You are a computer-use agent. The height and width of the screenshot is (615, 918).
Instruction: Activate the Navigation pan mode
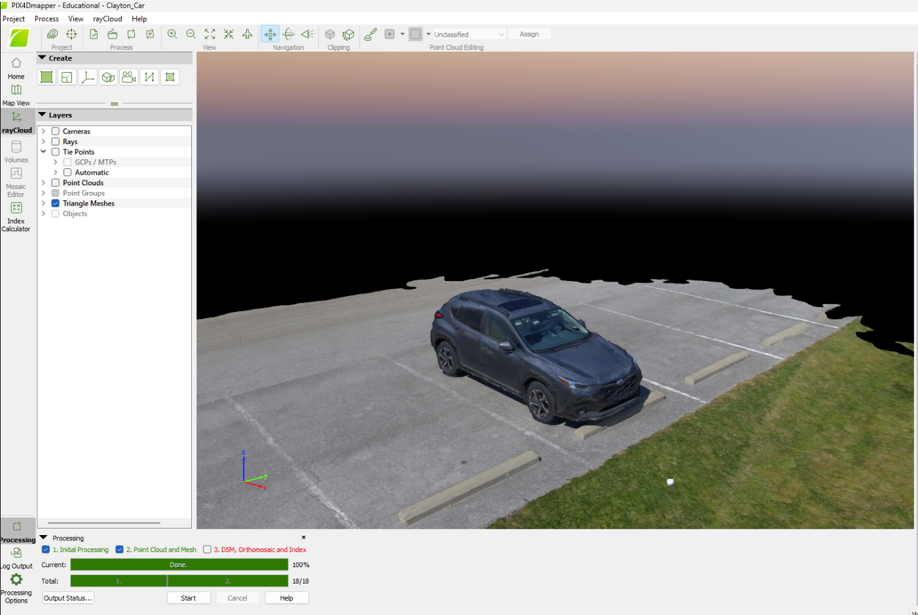click(x=270, y=33)
